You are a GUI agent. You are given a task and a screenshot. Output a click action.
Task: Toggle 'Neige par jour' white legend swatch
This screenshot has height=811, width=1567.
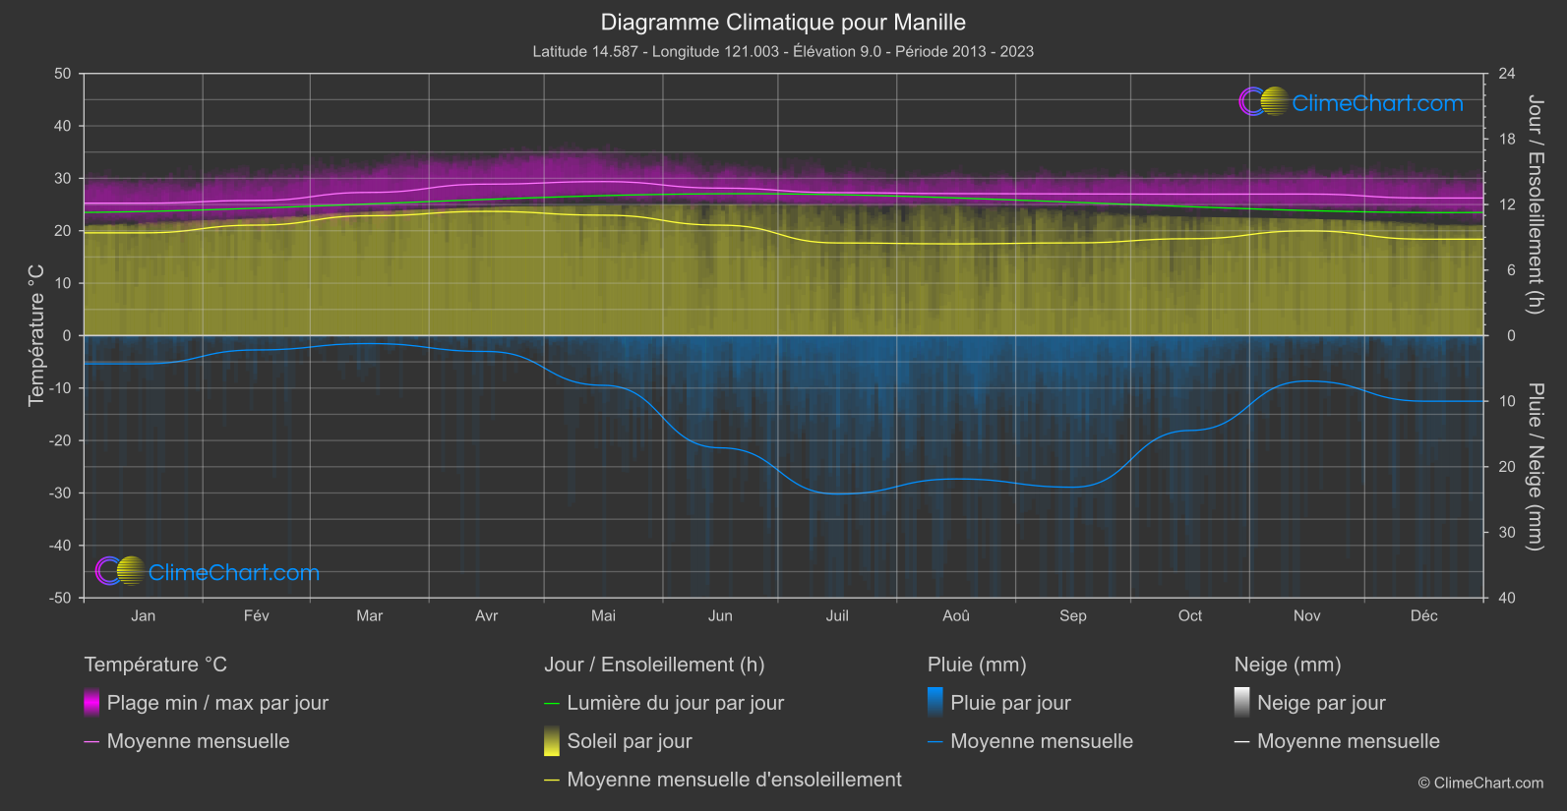(1242, 703)
